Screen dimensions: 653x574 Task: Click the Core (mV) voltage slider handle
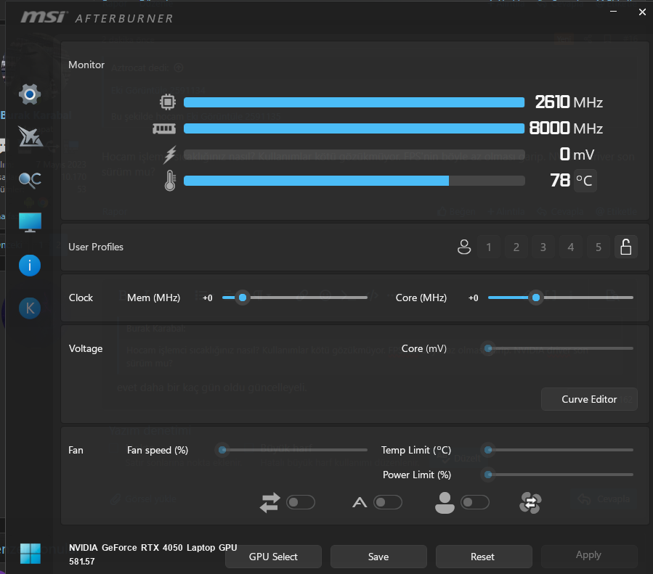488,348
